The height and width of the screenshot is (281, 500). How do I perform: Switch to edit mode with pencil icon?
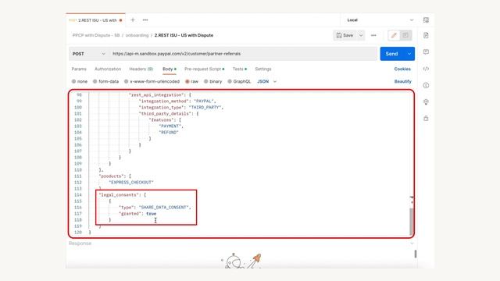pos(394,35)
